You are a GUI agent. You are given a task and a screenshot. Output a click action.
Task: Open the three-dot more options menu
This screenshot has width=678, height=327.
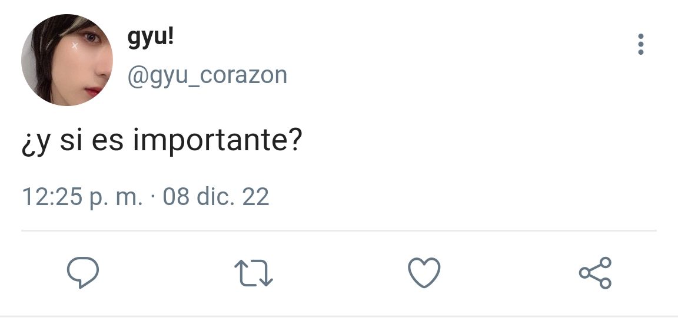point(640,44)
